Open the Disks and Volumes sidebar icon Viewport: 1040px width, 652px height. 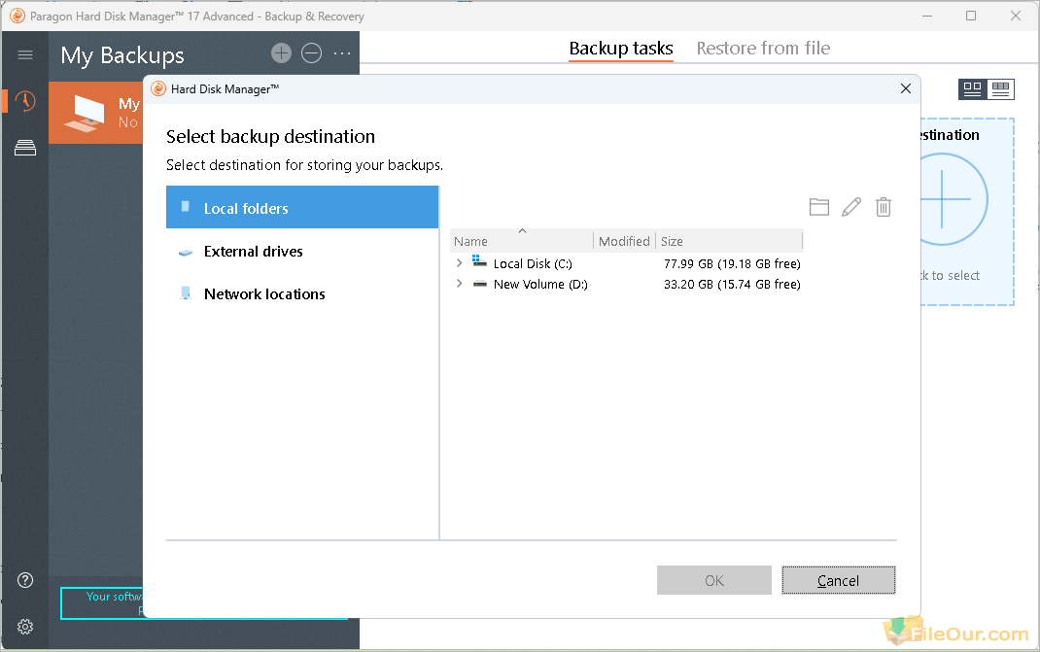point(25,148)
